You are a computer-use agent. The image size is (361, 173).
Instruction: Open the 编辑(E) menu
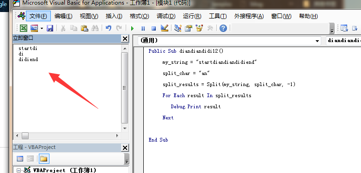(x=63, y=16)
